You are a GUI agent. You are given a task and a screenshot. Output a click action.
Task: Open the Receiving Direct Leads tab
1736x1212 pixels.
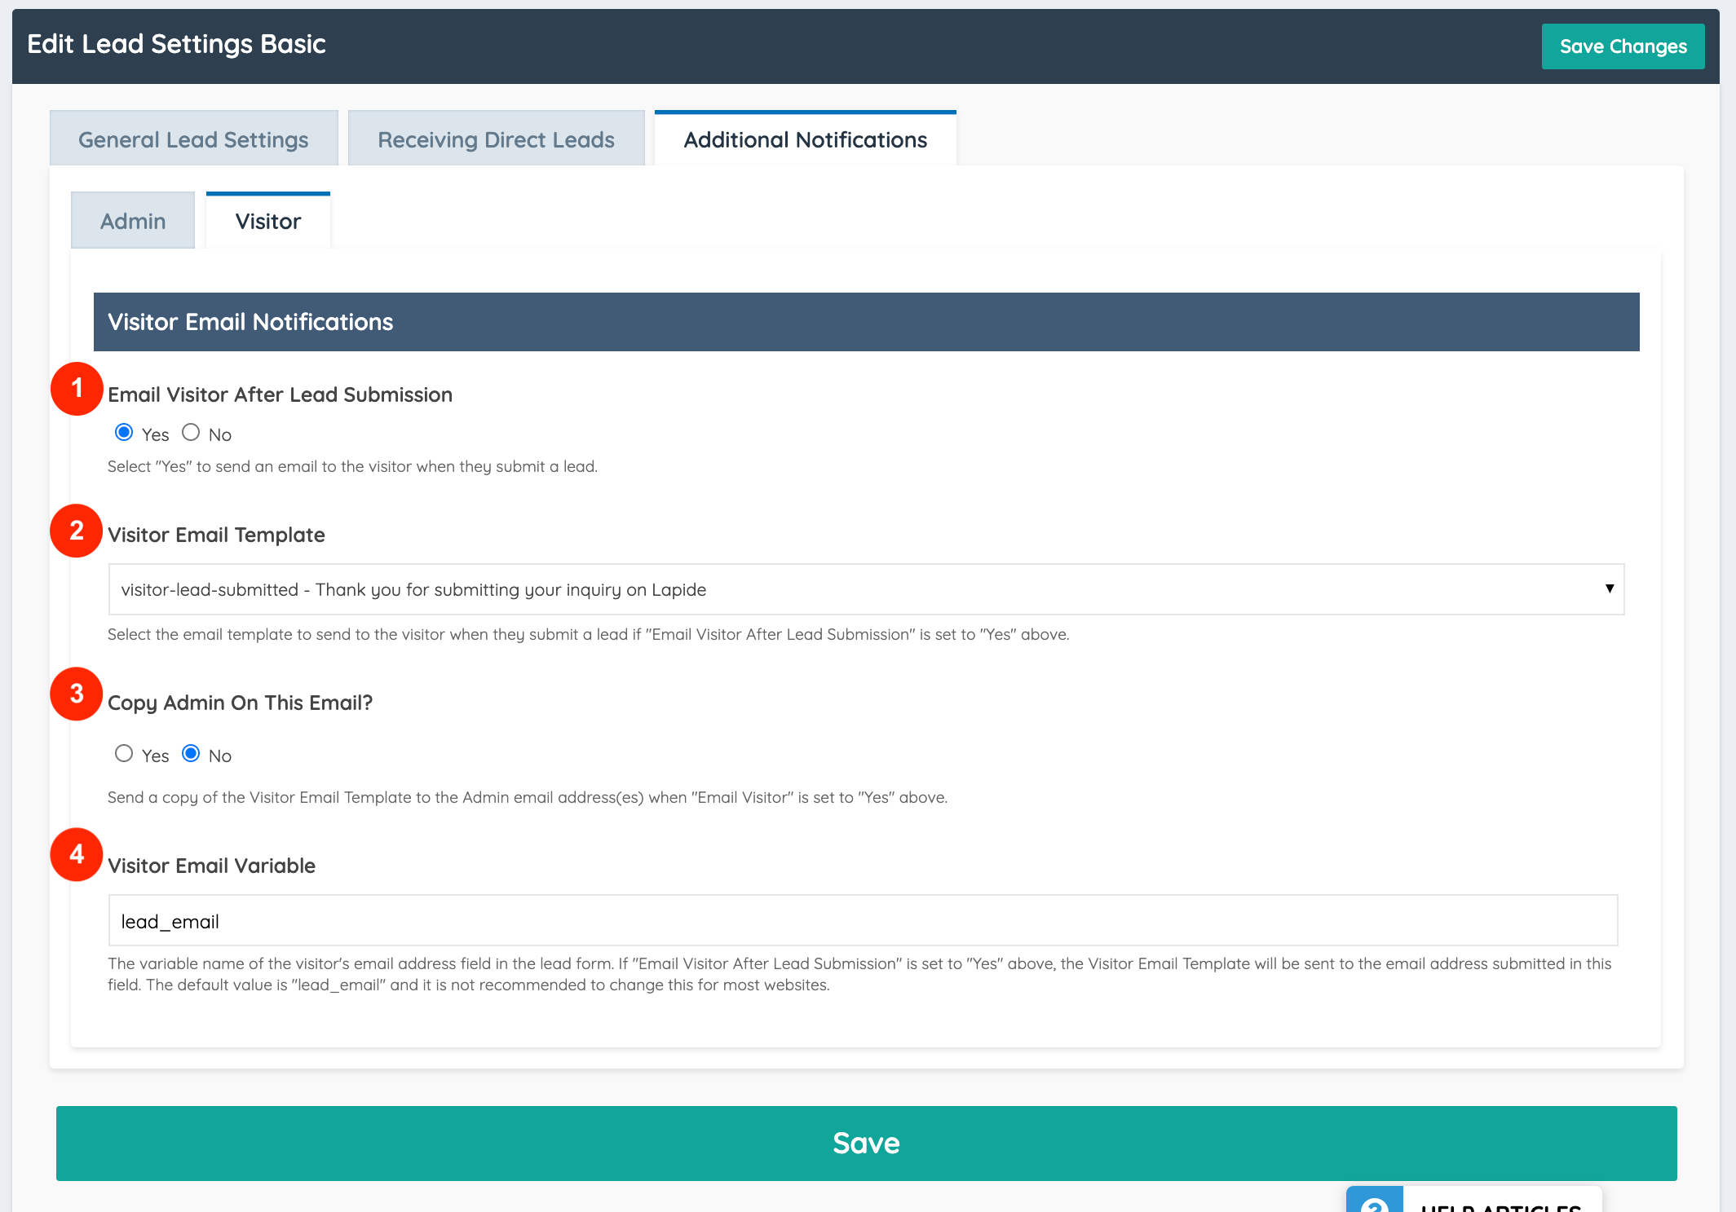496,139
